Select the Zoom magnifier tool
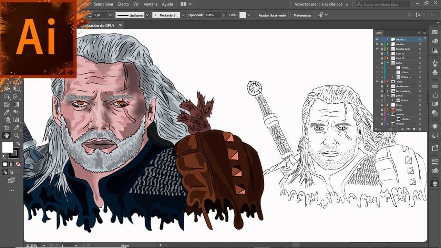Image resolution: width=441 pixels, height=248 pixels. click(x=16, y=135)
